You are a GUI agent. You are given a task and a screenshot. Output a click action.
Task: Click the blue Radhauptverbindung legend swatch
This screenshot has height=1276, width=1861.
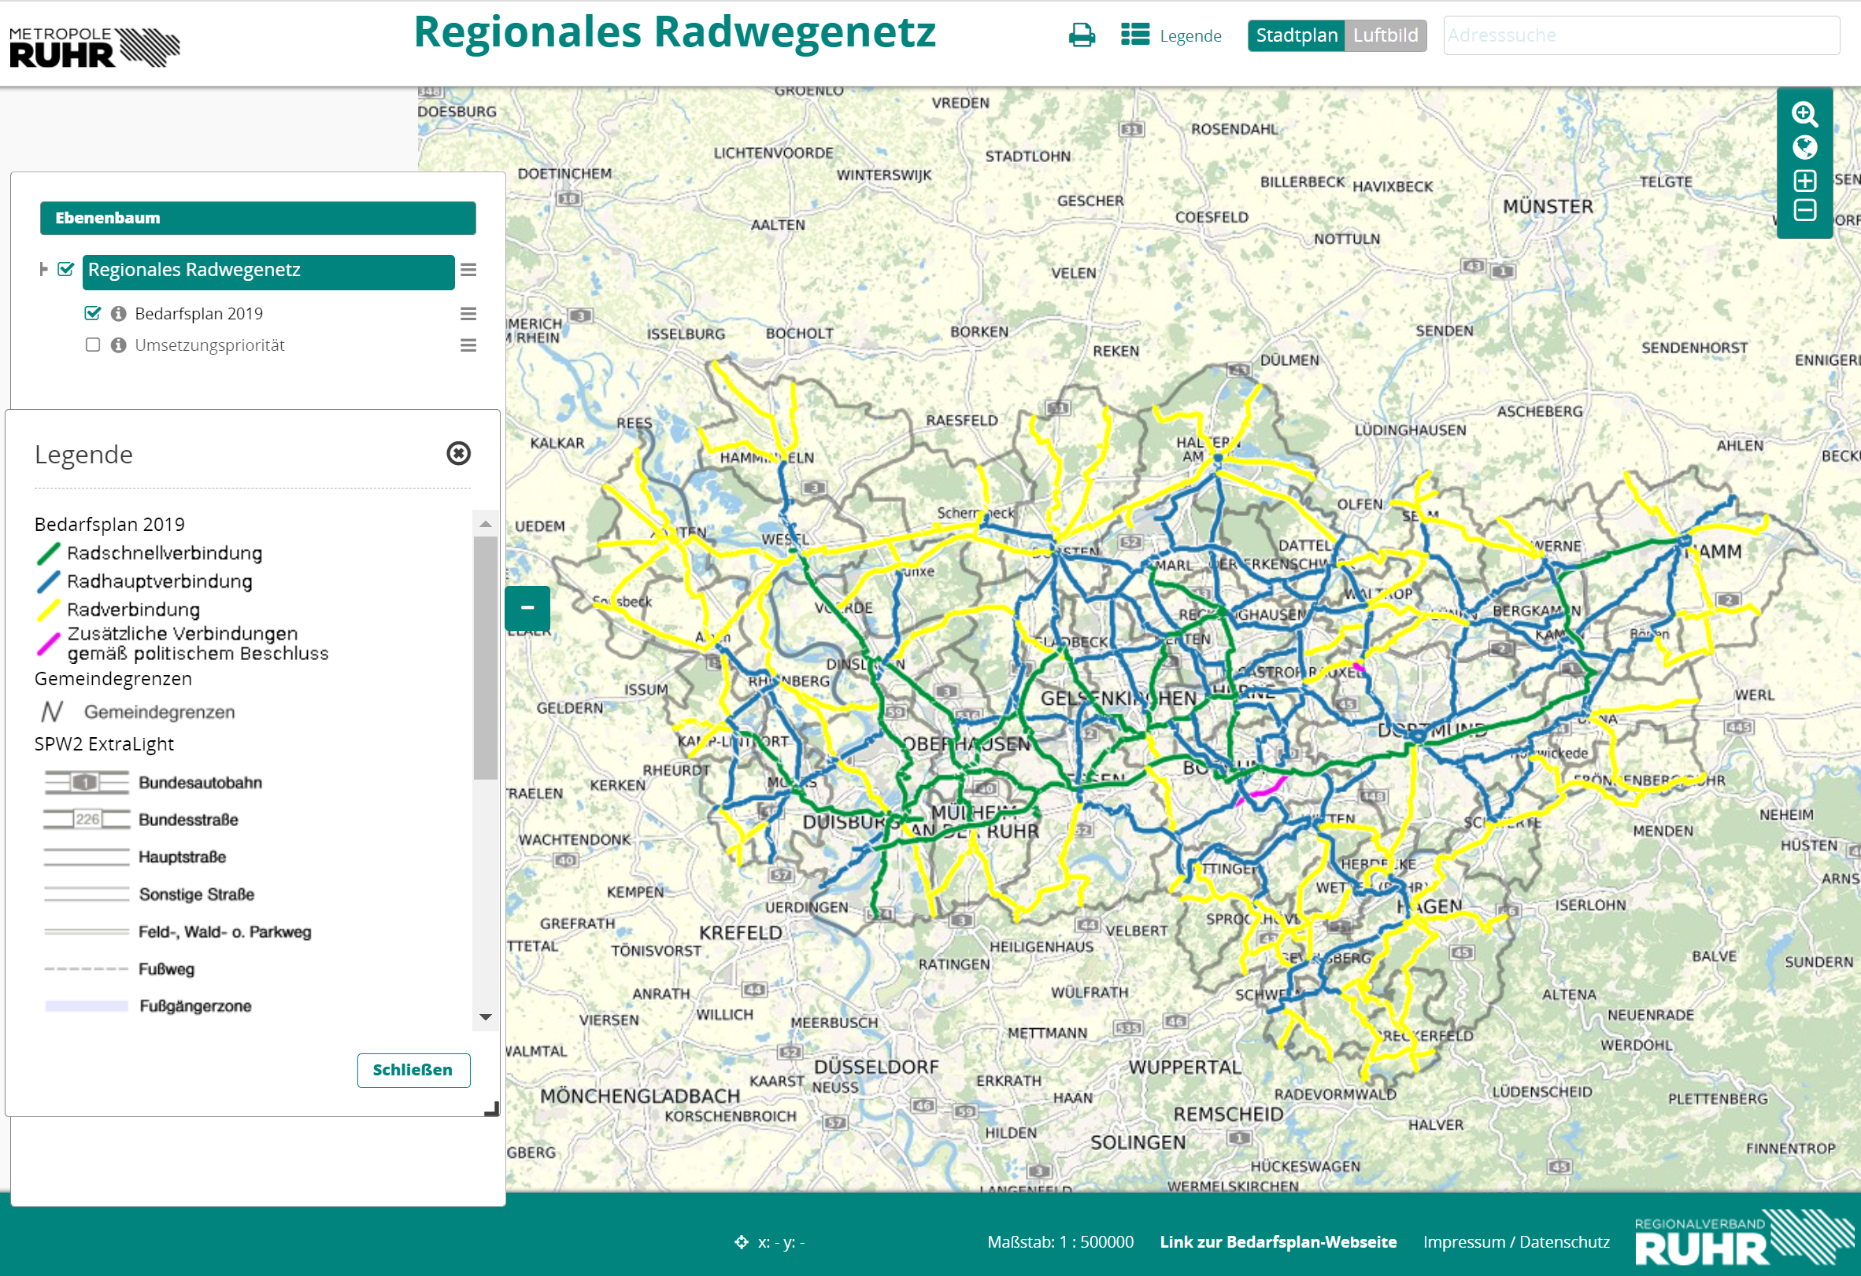[49, 581]
